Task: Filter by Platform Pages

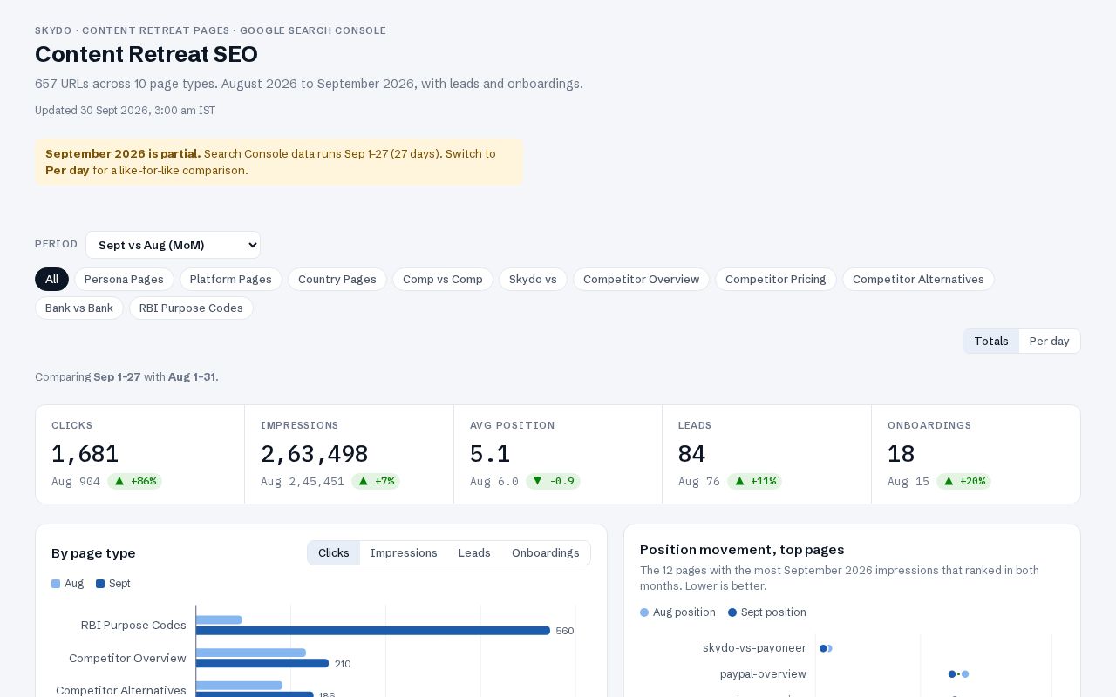Action: [231, 279]
